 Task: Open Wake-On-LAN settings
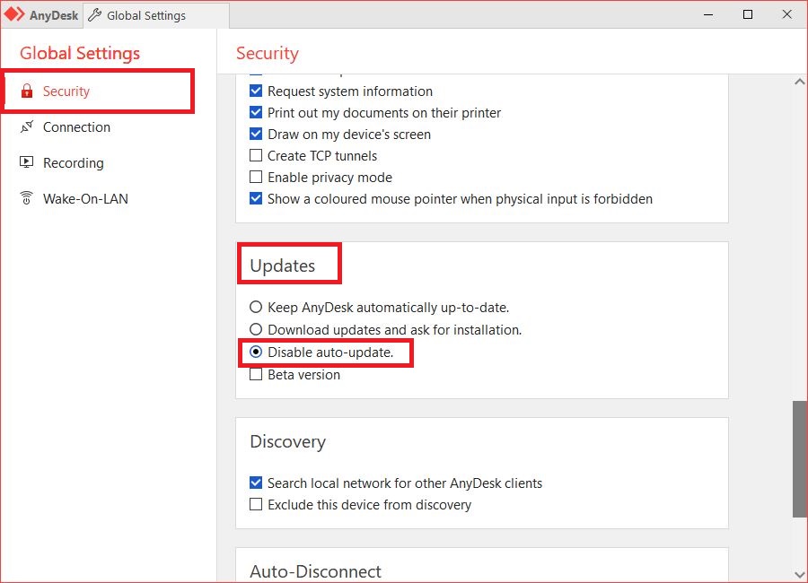point(85,199)
